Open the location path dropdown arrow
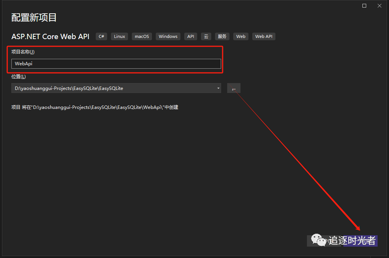Viewport: 389px width, 258px height. click(218, 88)
